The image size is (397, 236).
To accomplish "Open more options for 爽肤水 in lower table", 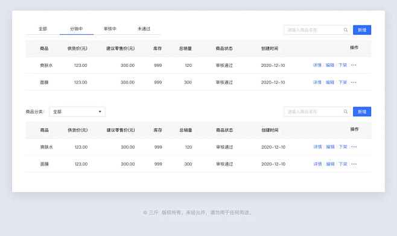I will (354, 146).
